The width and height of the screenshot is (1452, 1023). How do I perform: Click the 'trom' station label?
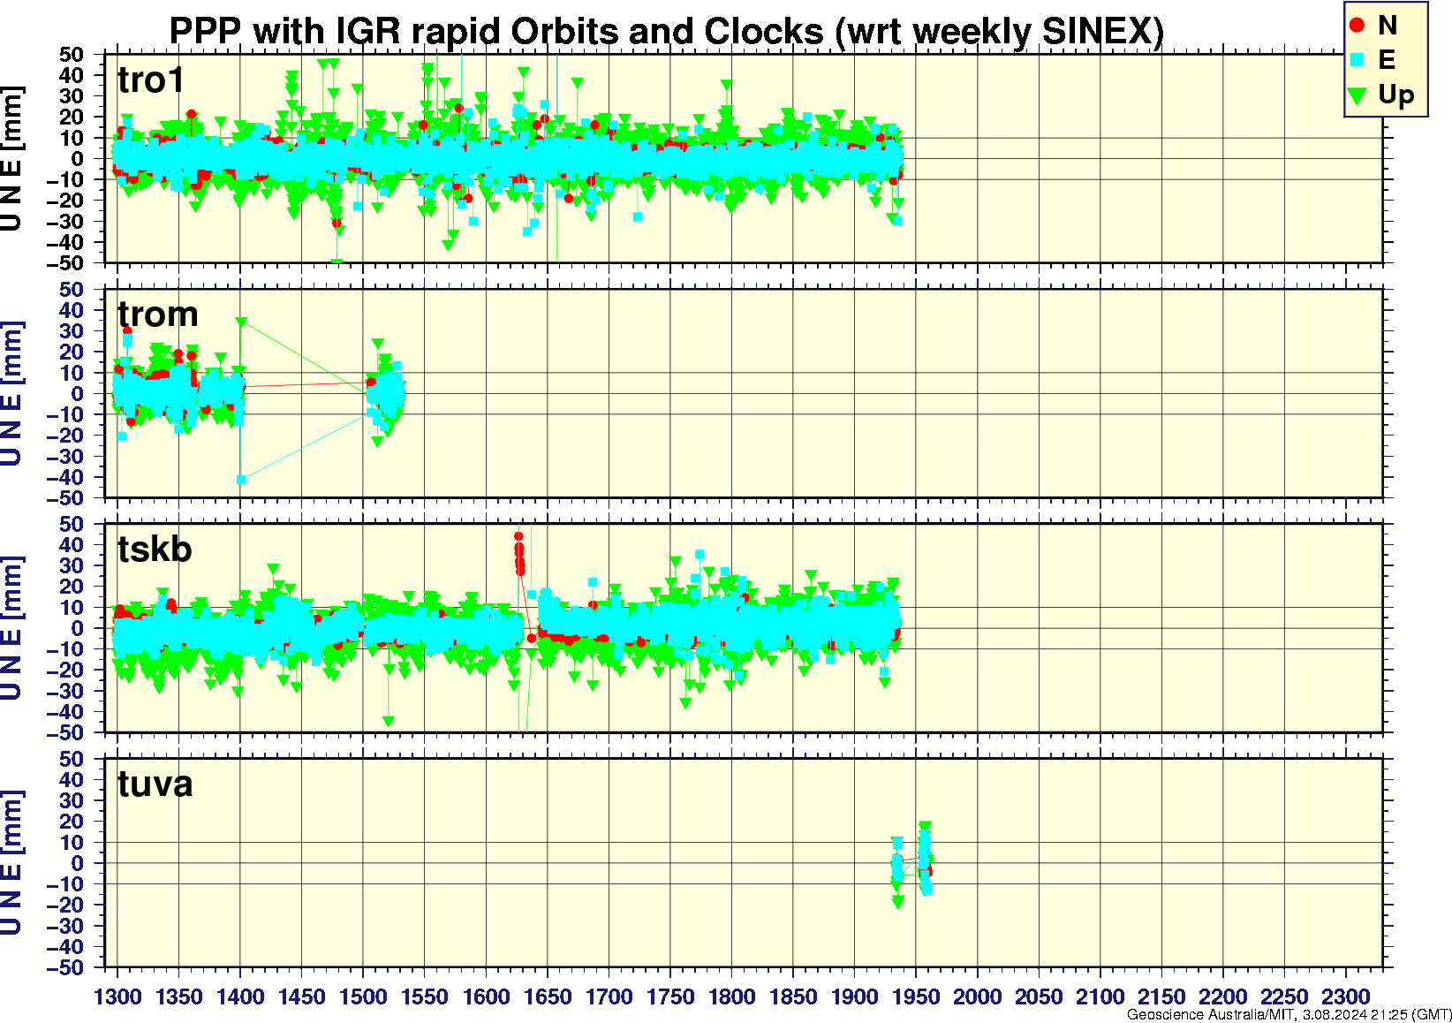(x=158, y=314)
